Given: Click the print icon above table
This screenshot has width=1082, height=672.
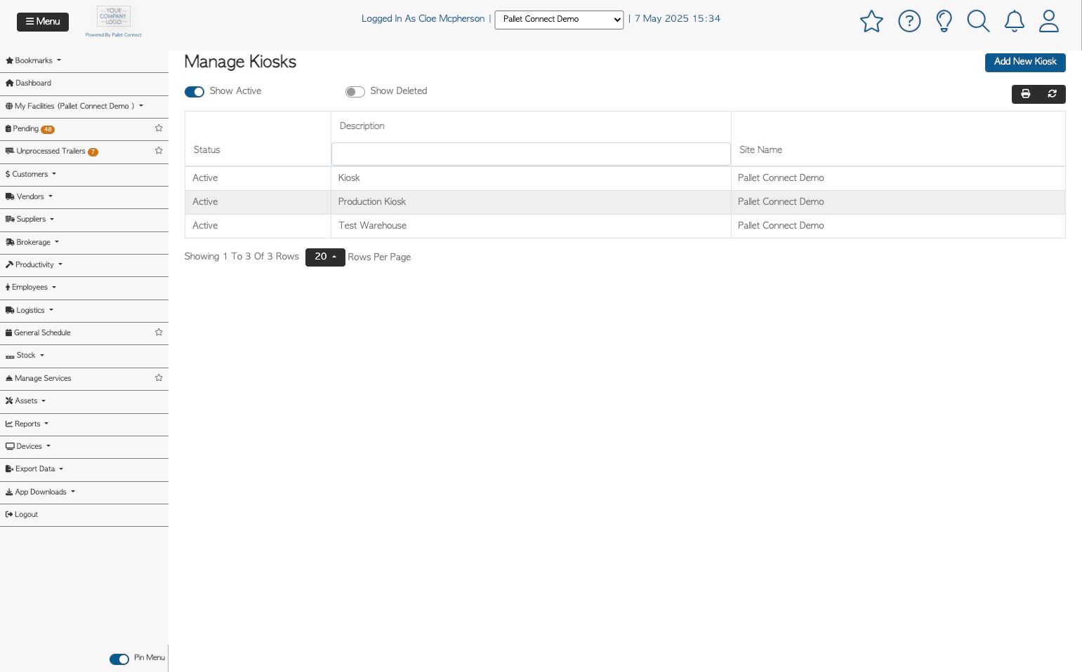Looking at the screenshot, I should [x=1025, y=94].
